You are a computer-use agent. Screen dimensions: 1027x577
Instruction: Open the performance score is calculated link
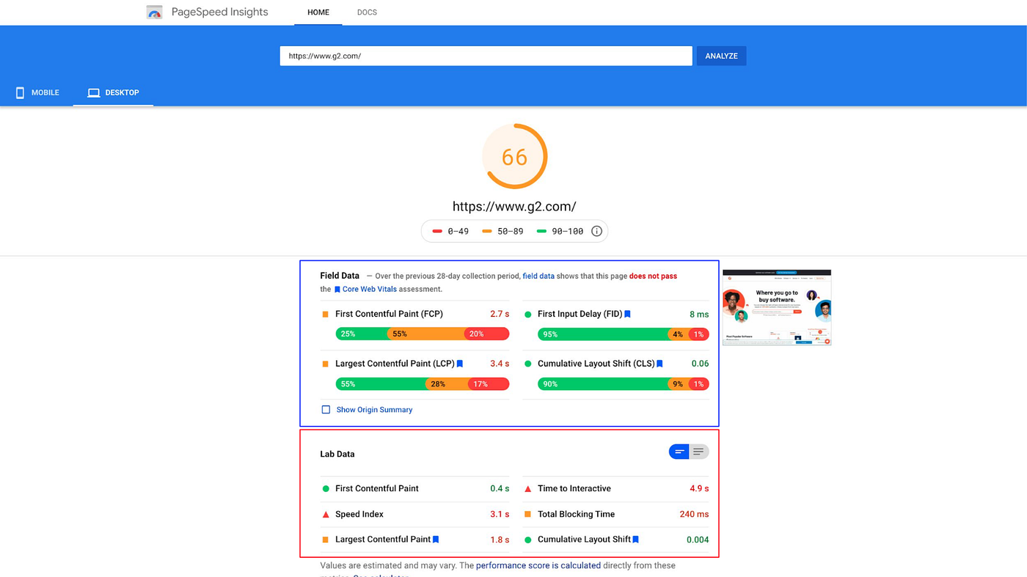pos(538,565)
